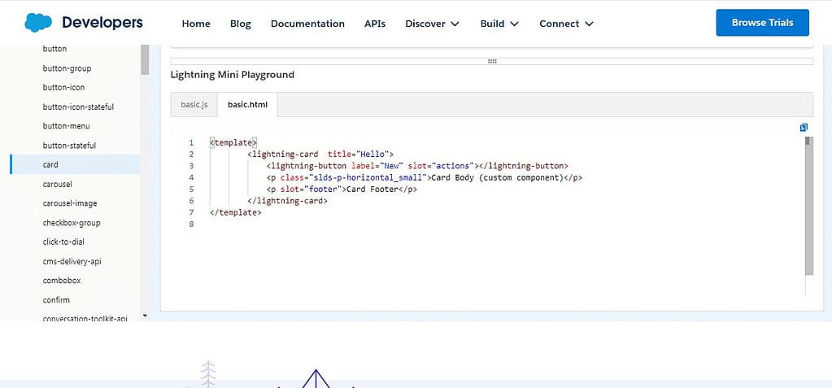The height and width of the screenshot is (388, 832).
Task: Click the title="Hello" attribute text
Action: [x=358, y=155]
